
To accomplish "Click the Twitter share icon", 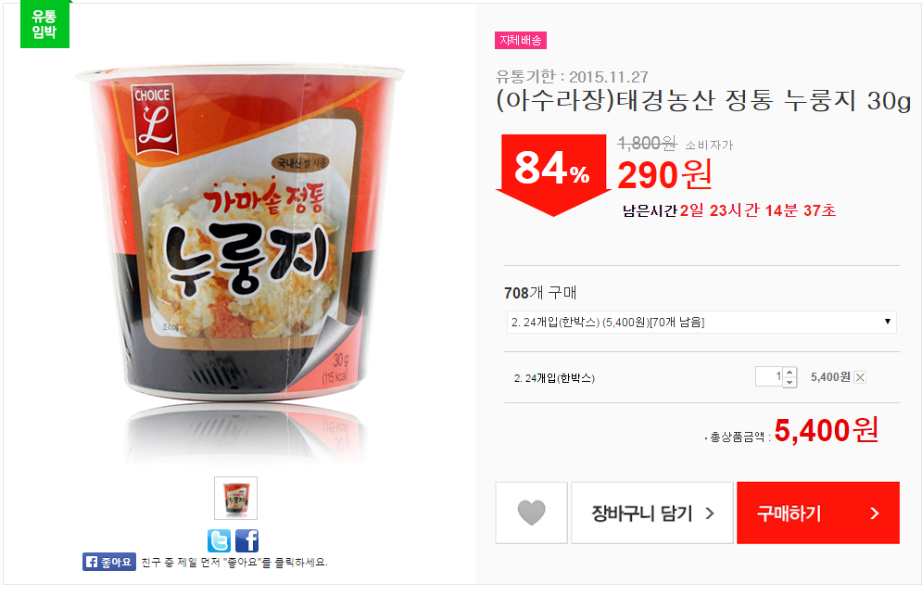I will pos(219,540).
